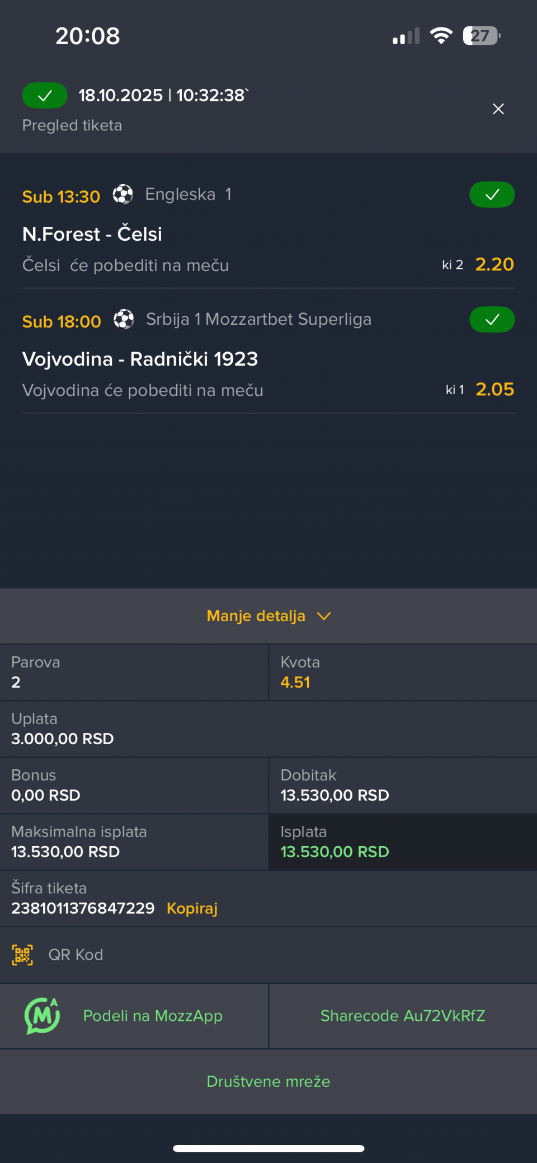The image size is (537, 1163).
Task: Tap Sharecode Au72VkRfZ button
Action: pos(402,1016)
